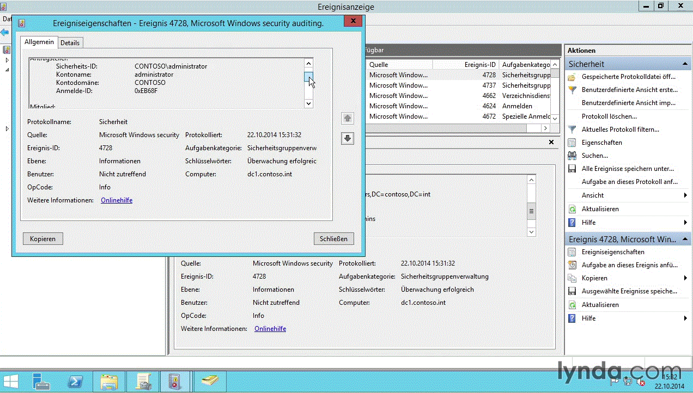Click the blue back arrow in the Ereignisanzeige toolbar
Screen dimensions: 693x393
5,33
